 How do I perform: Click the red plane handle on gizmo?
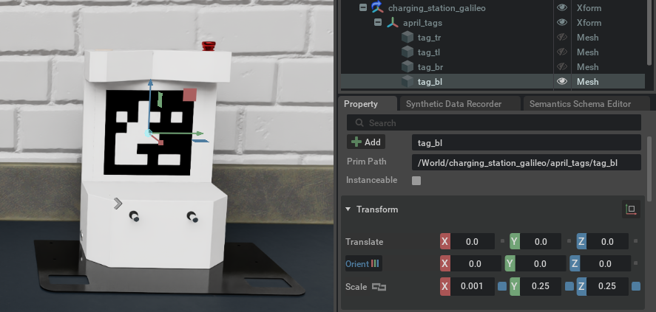pyautogui.click(x=189, y=94)
